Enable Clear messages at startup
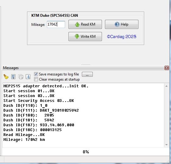The image size is (171, 164). pos(36,79)
